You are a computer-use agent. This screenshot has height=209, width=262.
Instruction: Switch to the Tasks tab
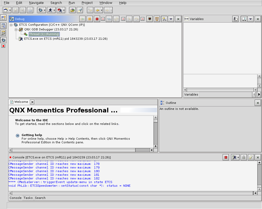click(28, 198)
